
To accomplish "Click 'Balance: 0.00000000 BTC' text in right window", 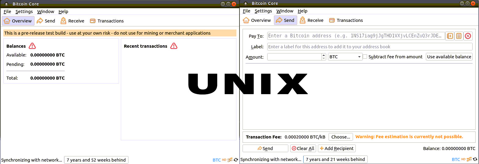I will (449, 149).
